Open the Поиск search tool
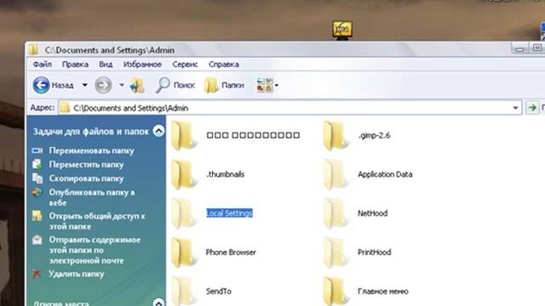 pos(175,85)
